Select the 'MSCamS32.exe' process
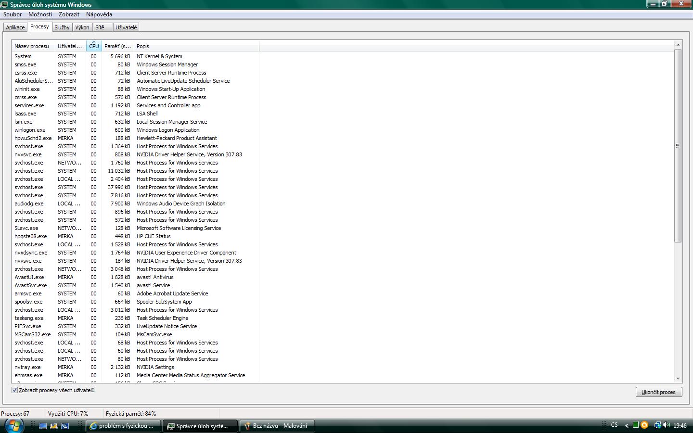 tap(135, 334)
